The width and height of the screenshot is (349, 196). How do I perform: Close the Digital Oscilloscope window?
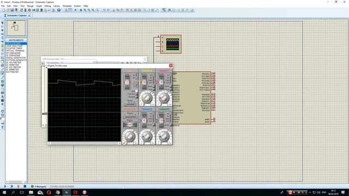171,65
